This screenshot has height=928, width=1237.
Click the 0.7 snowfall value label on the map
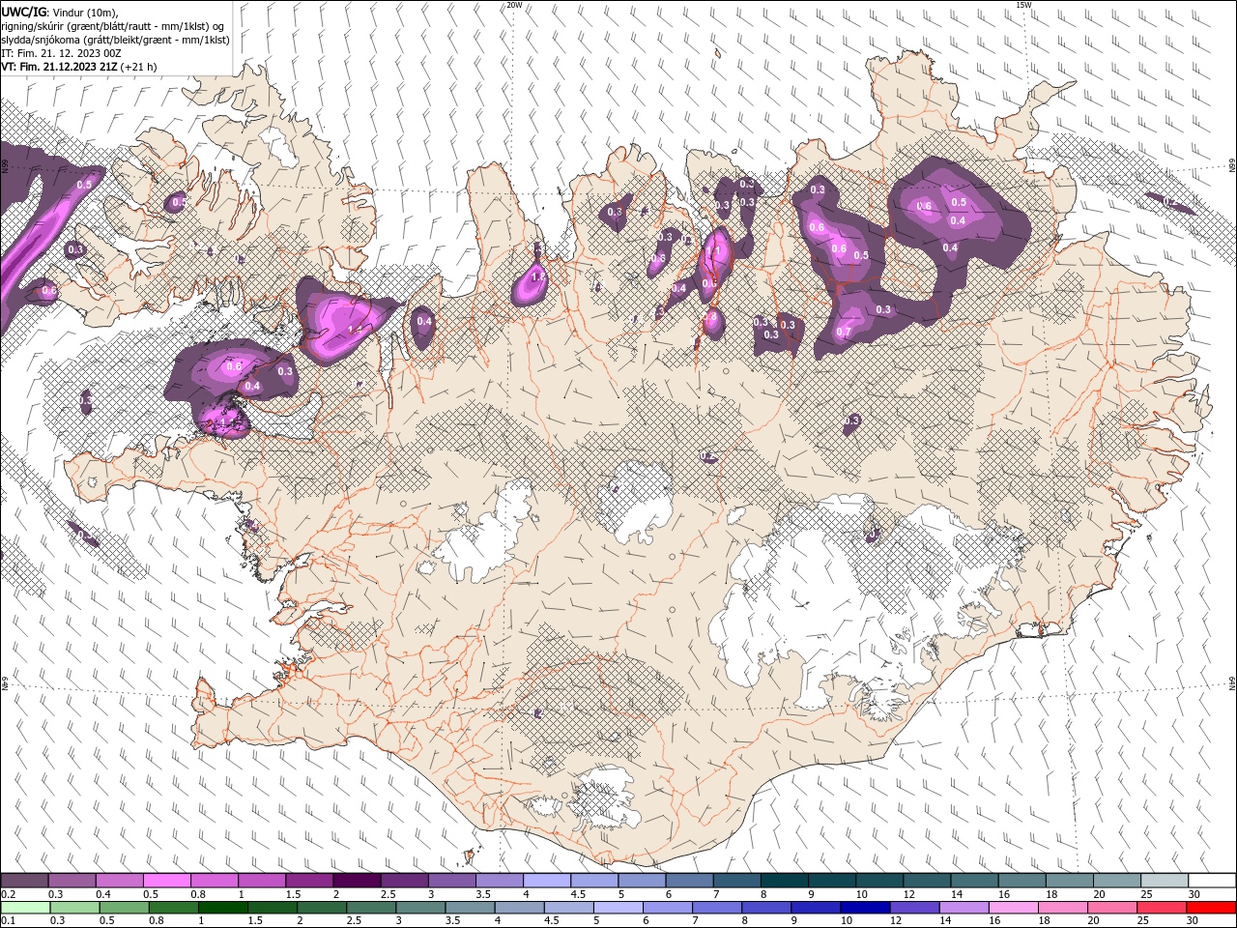tap(844, 333)
